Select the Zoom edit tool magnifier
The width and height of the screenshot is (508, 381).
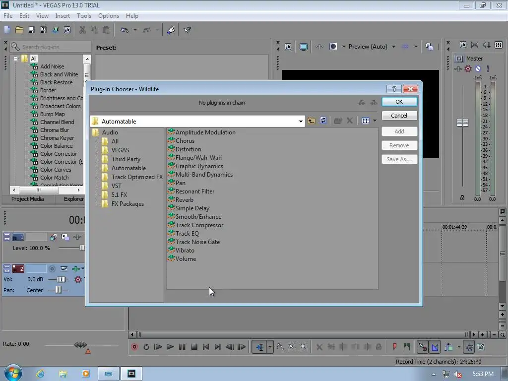point(303,347)
